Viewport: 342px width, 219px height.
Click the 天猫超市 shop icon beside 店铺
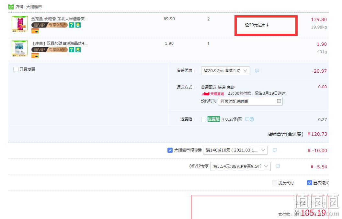tap(11, 7)
